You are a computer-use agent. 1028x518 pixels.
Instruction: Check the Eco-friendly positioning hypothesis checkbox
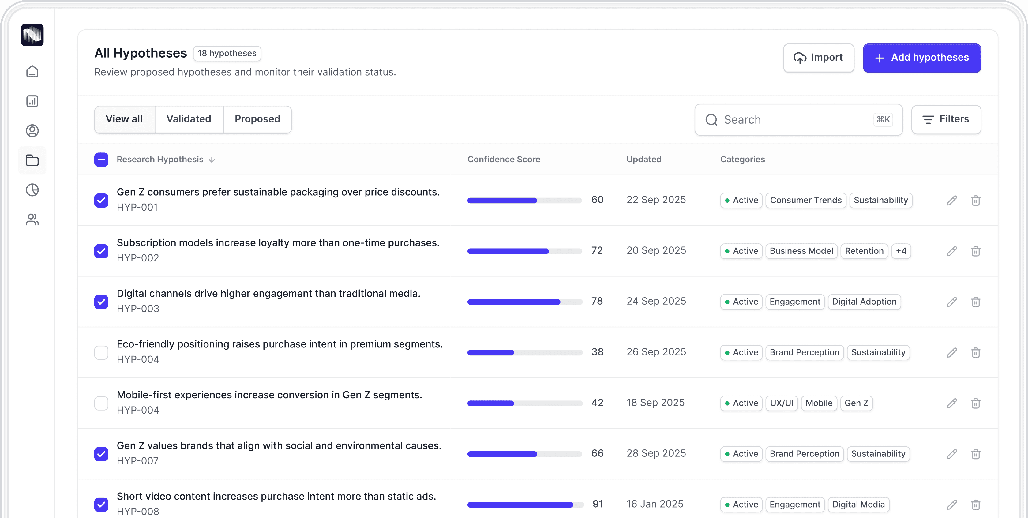click(101, 352)
